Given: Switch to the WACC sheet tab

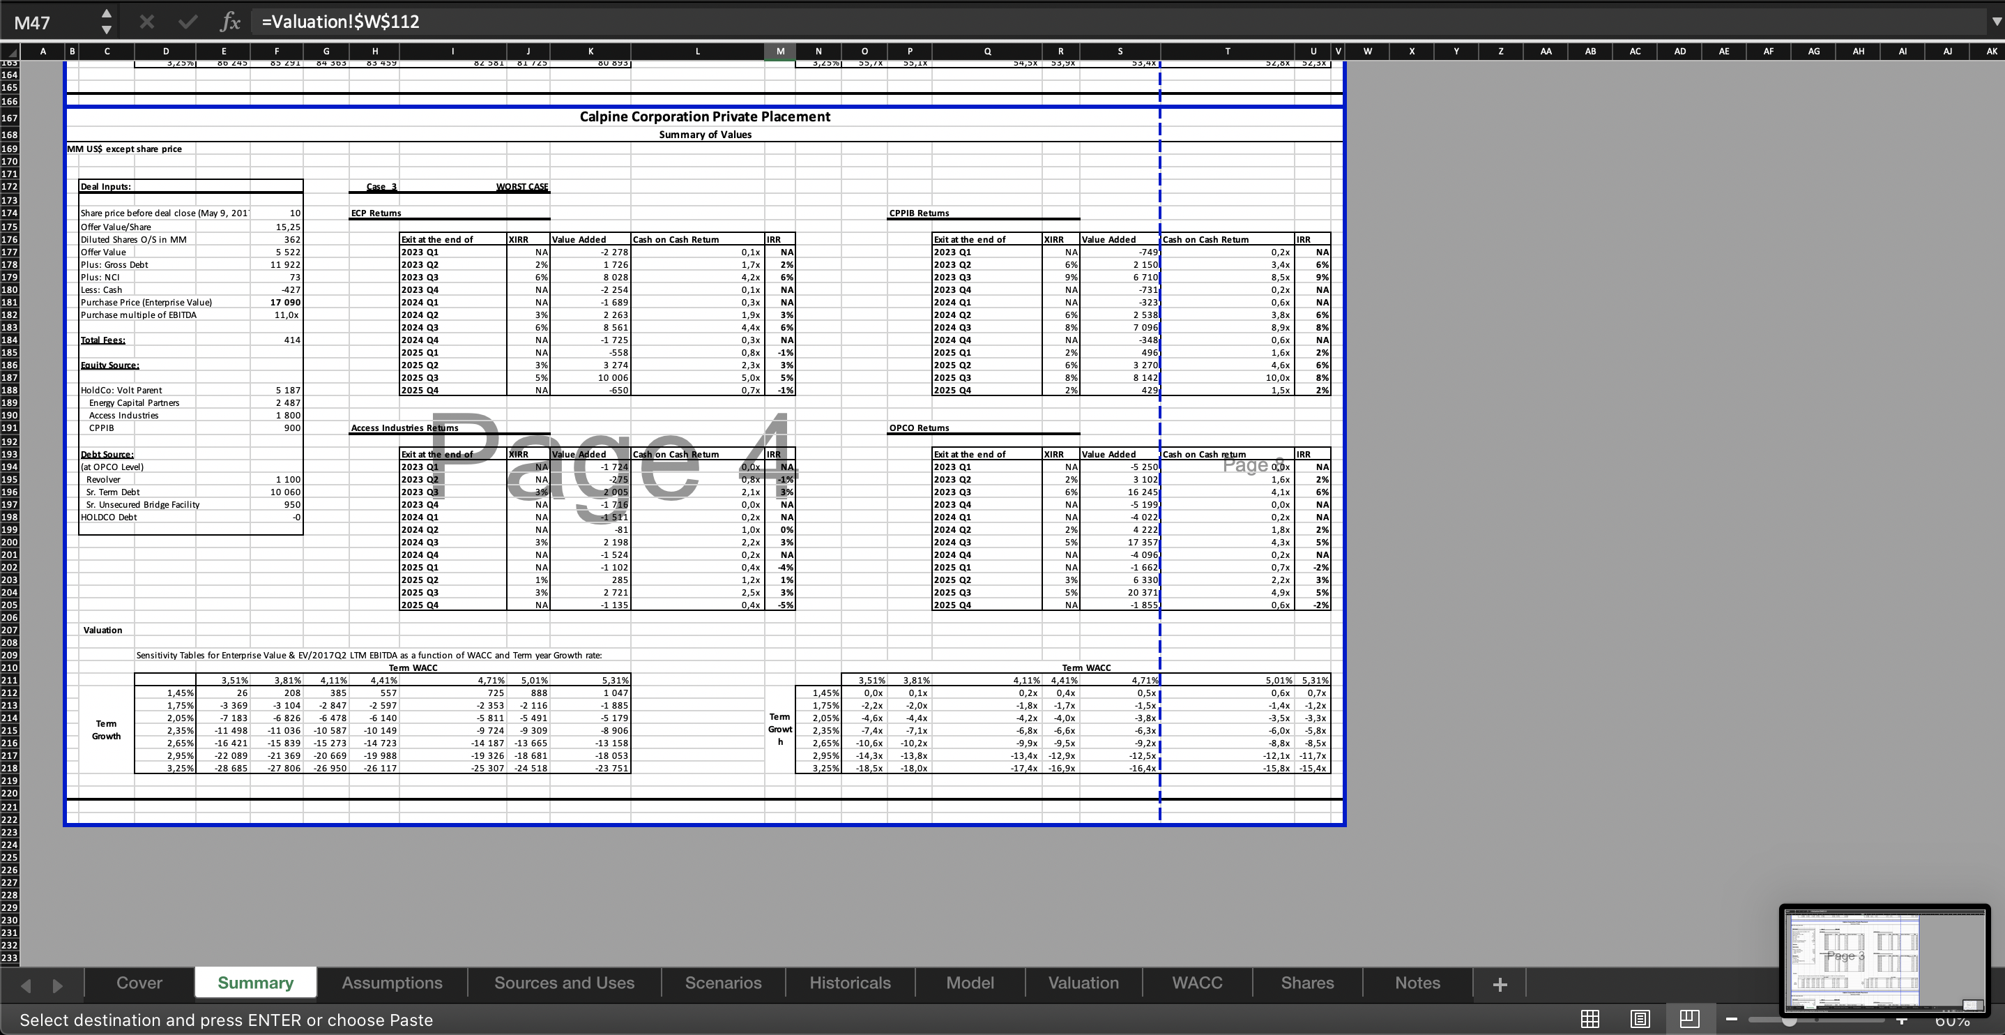Looking at the screenshot, I should tap(1197, 983).
